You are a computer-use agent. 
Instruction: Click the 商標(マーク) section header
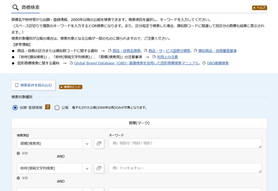(139, 123)
